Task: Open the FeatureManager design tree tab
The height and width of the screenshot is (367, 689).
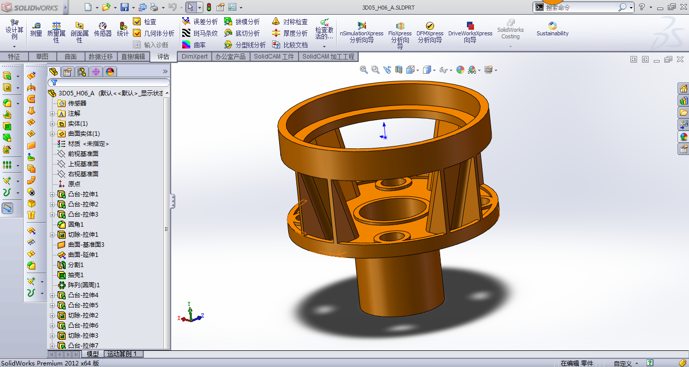Action: point(54,72)
